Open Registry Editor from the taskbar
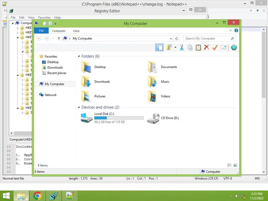Viewport: 268px width, 201px height. [x=53, y=196]
